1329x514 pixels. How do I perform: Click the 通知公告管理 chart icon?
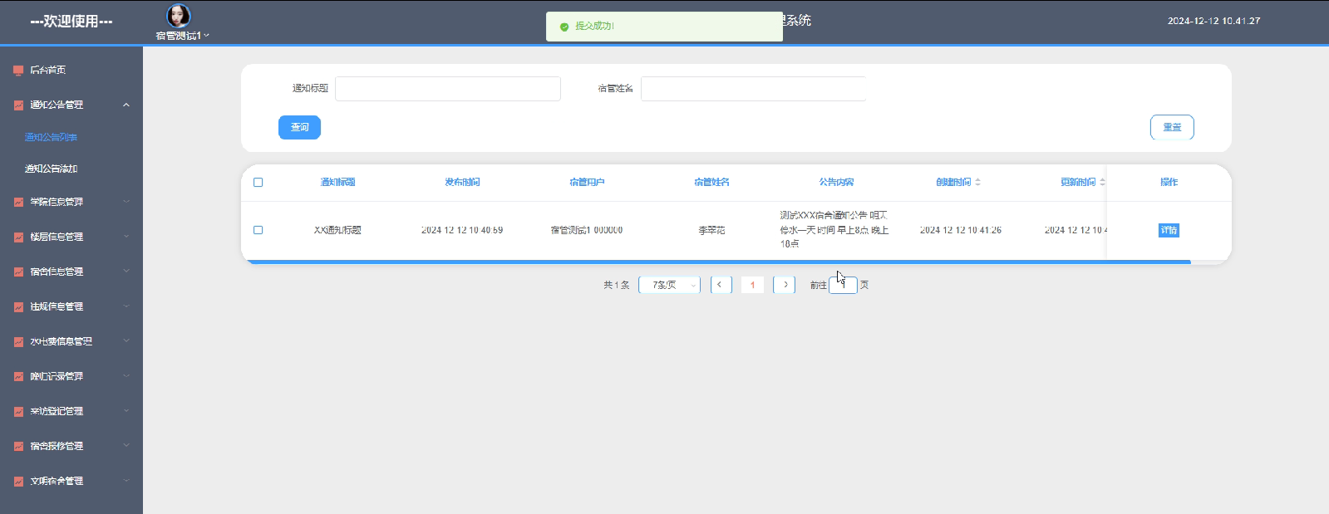coord(18,105)
